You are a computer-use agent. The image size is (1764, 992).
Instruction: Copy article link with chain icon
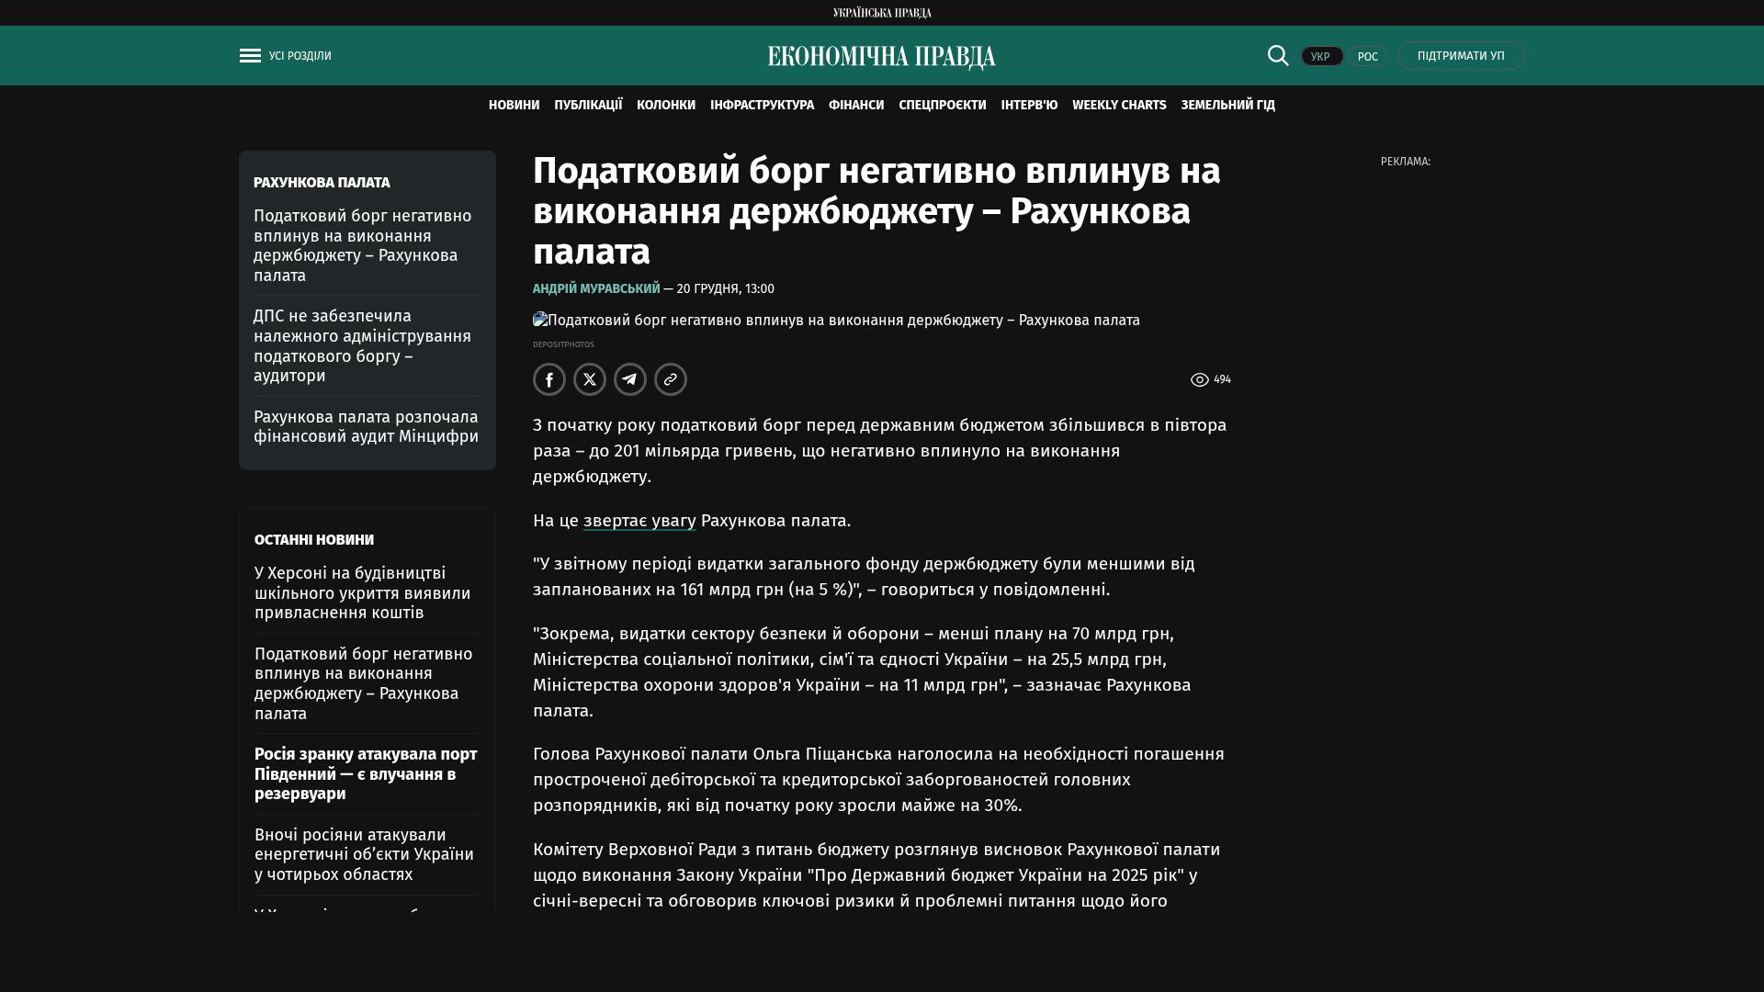click(x=671, y=379)
